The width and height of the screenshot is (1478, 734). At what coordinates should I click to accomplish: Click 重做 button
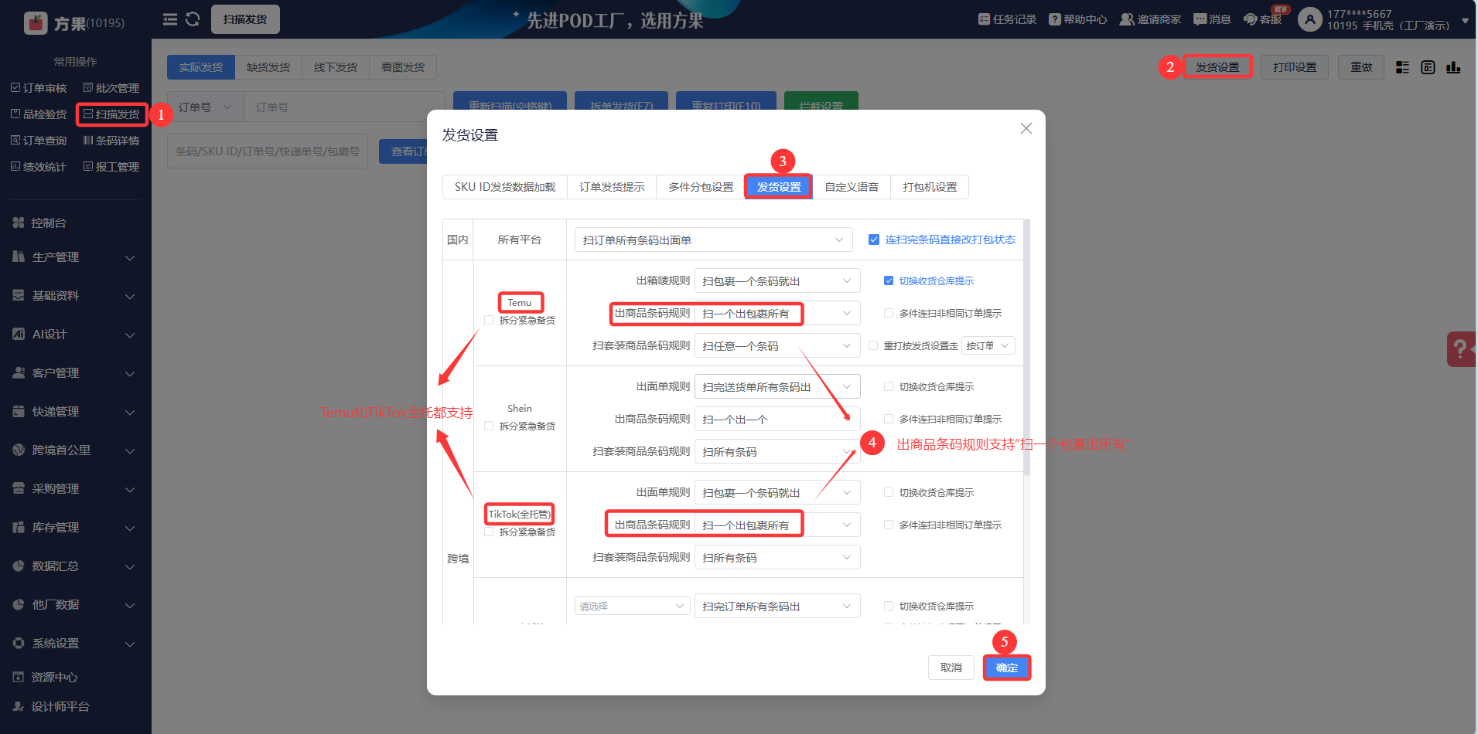pyautogui.click(x=1361, y=67)
